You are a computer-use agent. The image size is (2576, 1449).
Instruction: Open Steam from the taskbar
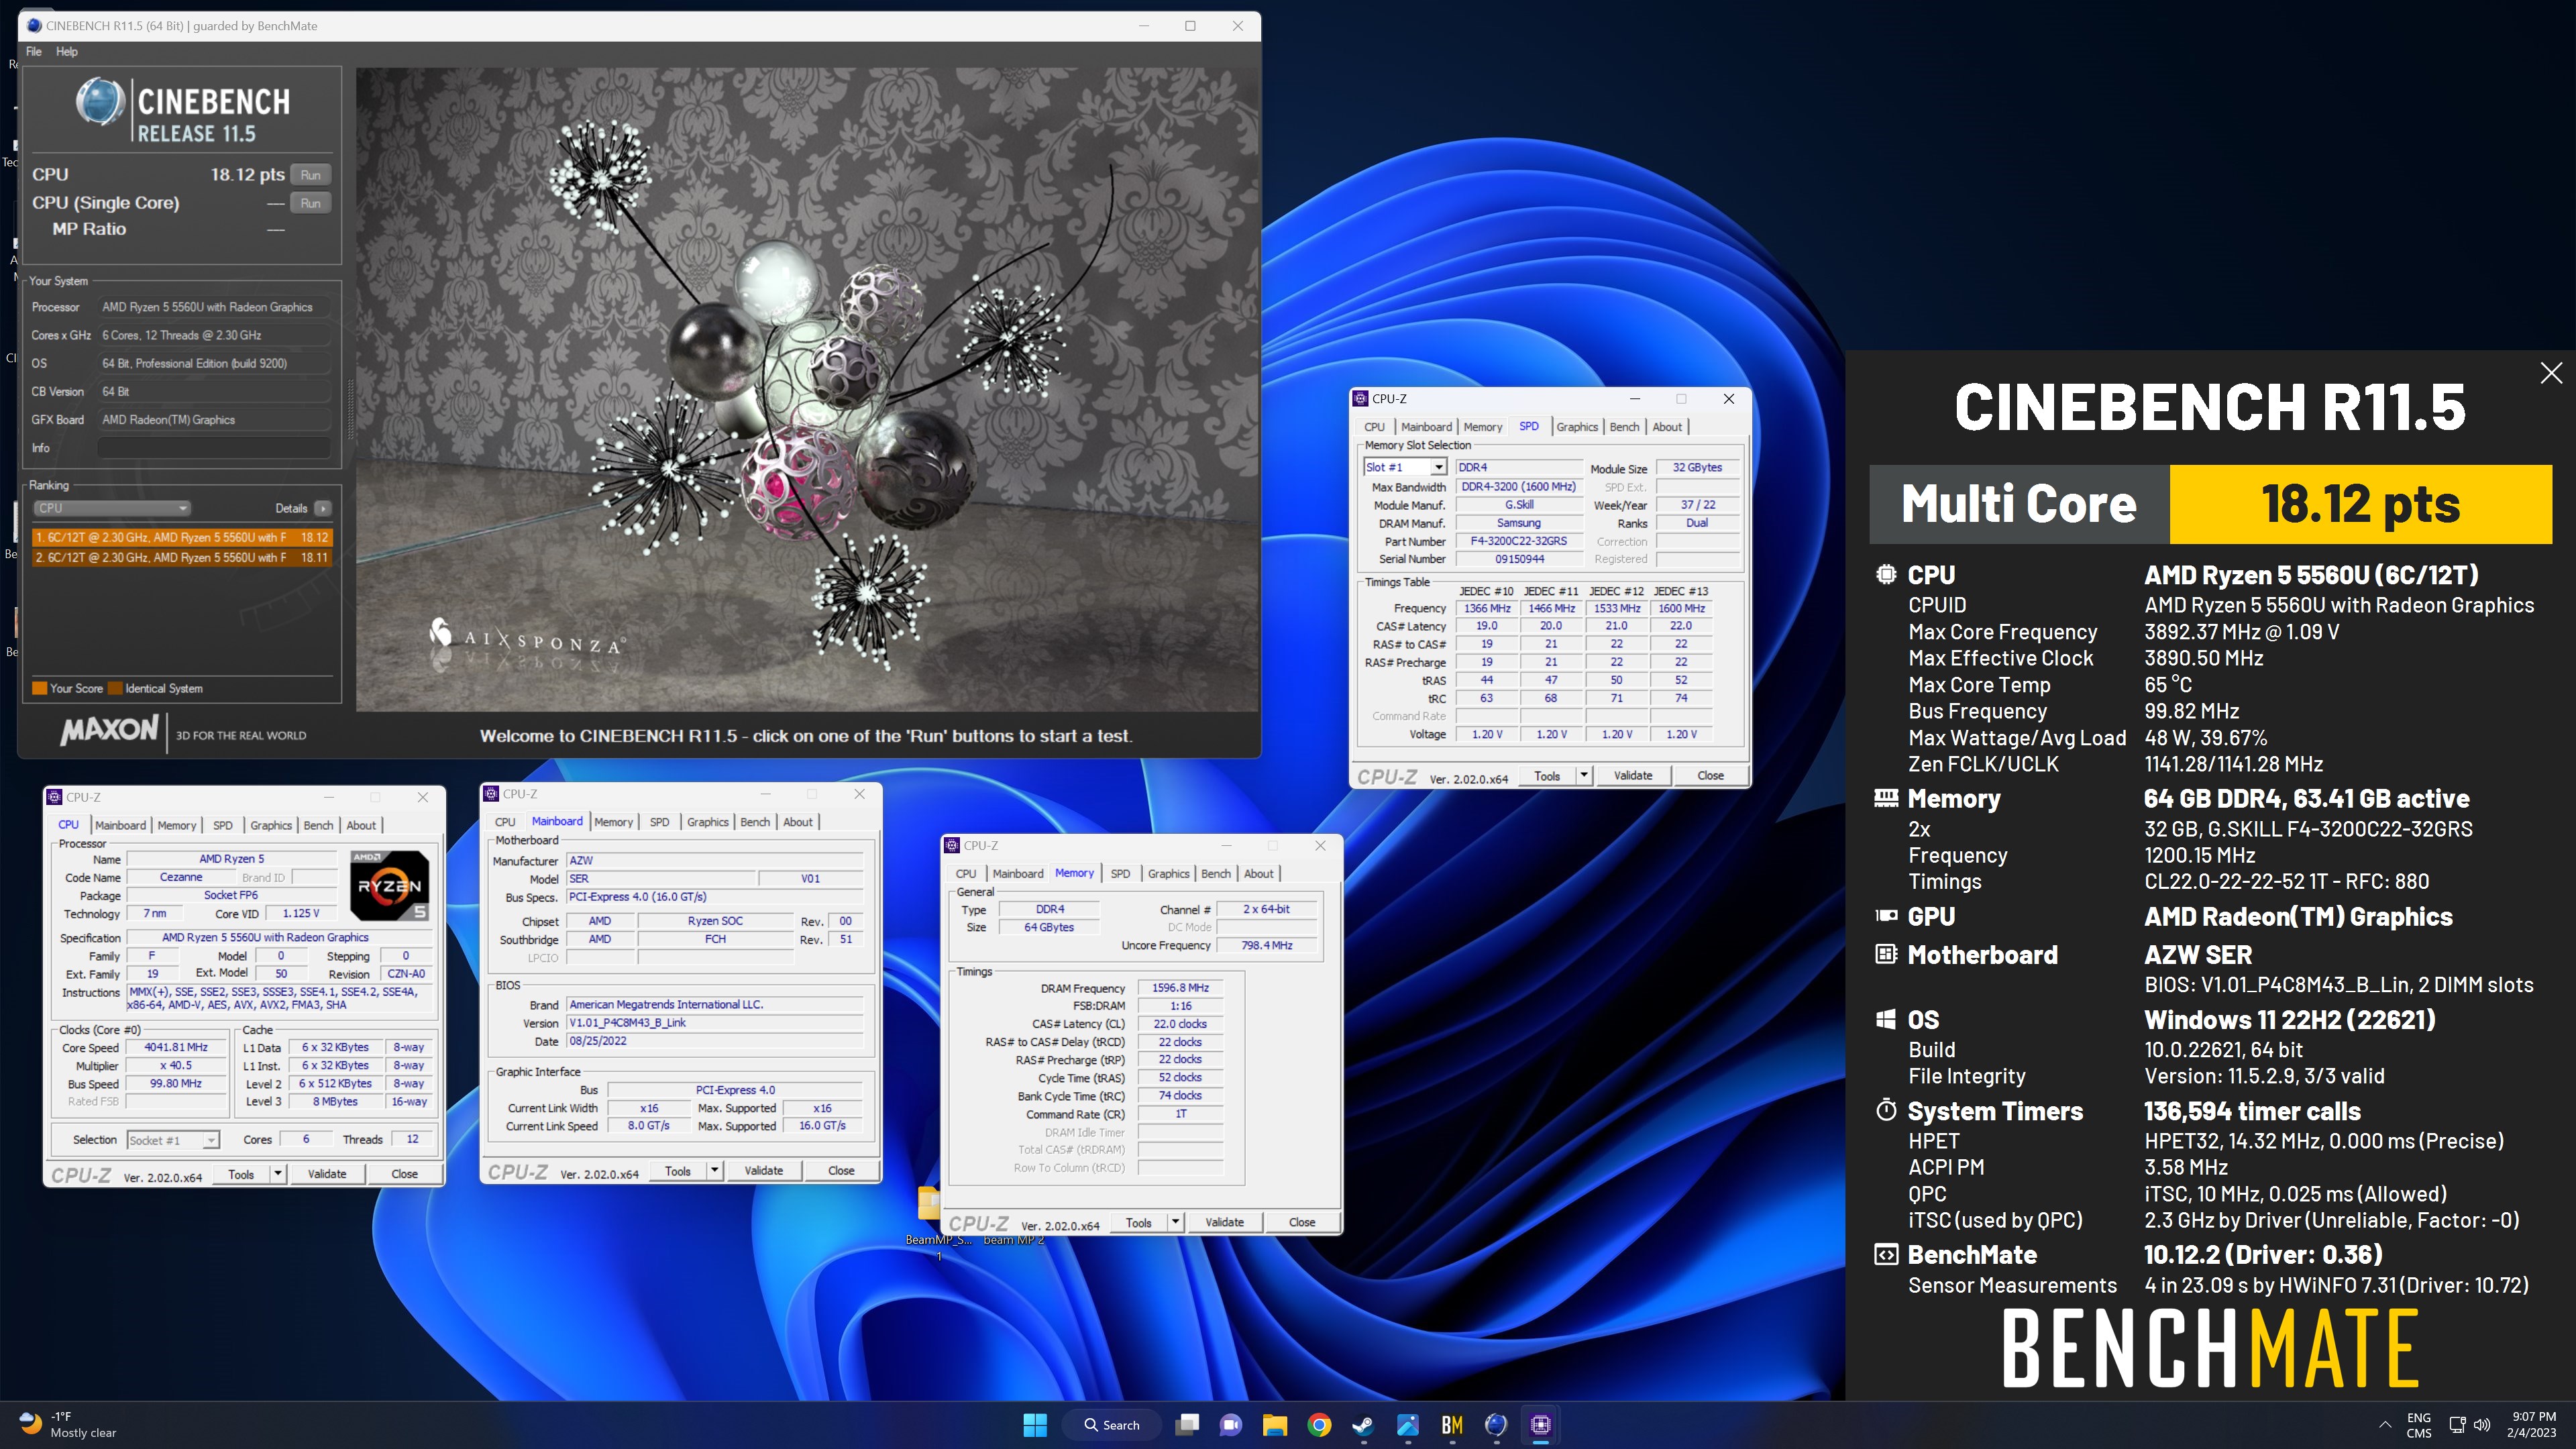point(1363,1425)
